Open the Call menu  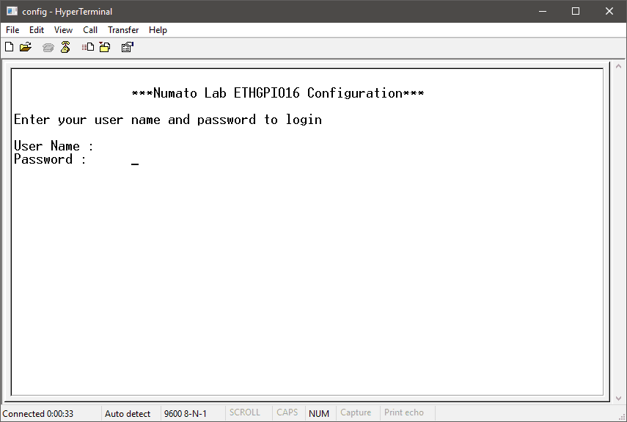point(90,30)
